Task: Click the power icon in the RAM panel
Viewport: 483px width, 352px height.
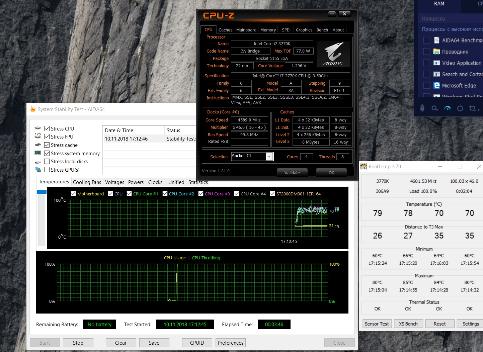Action: click(x=460, y=108)
